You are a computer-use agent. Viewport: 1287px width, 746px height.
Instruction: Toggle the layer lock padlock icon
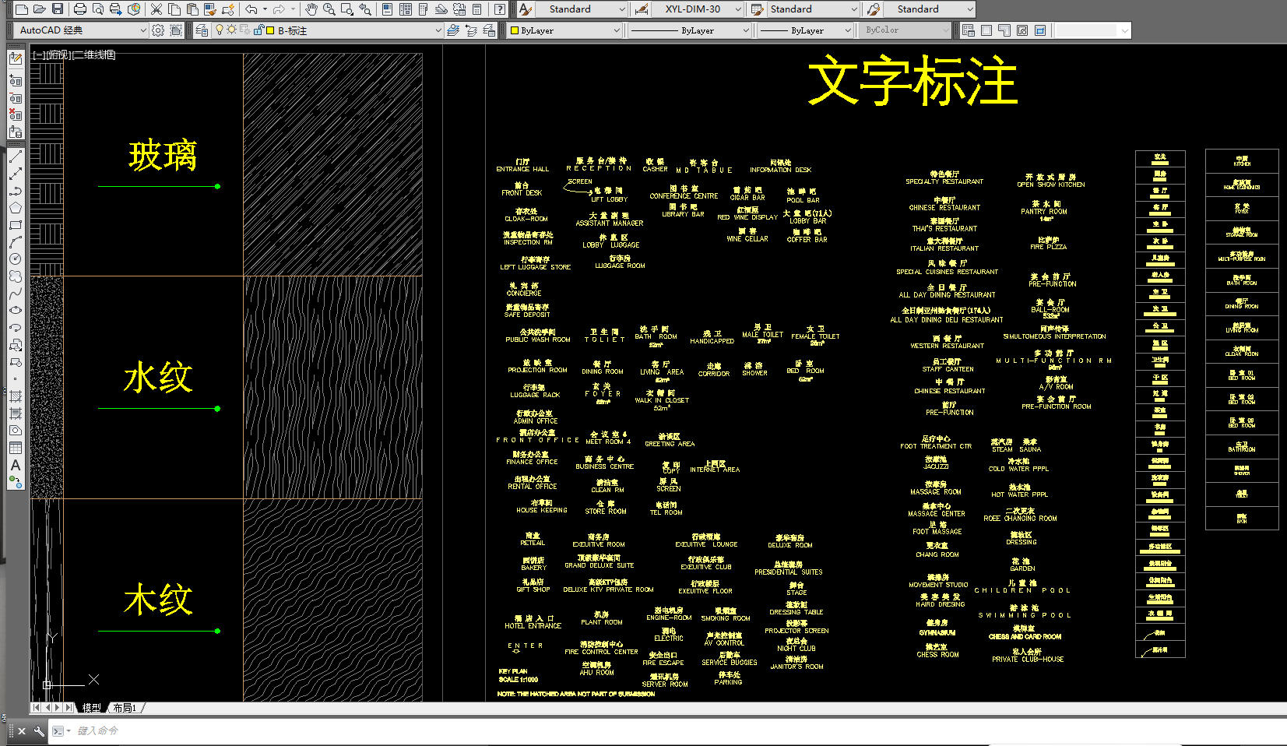(x=258, y=30)
